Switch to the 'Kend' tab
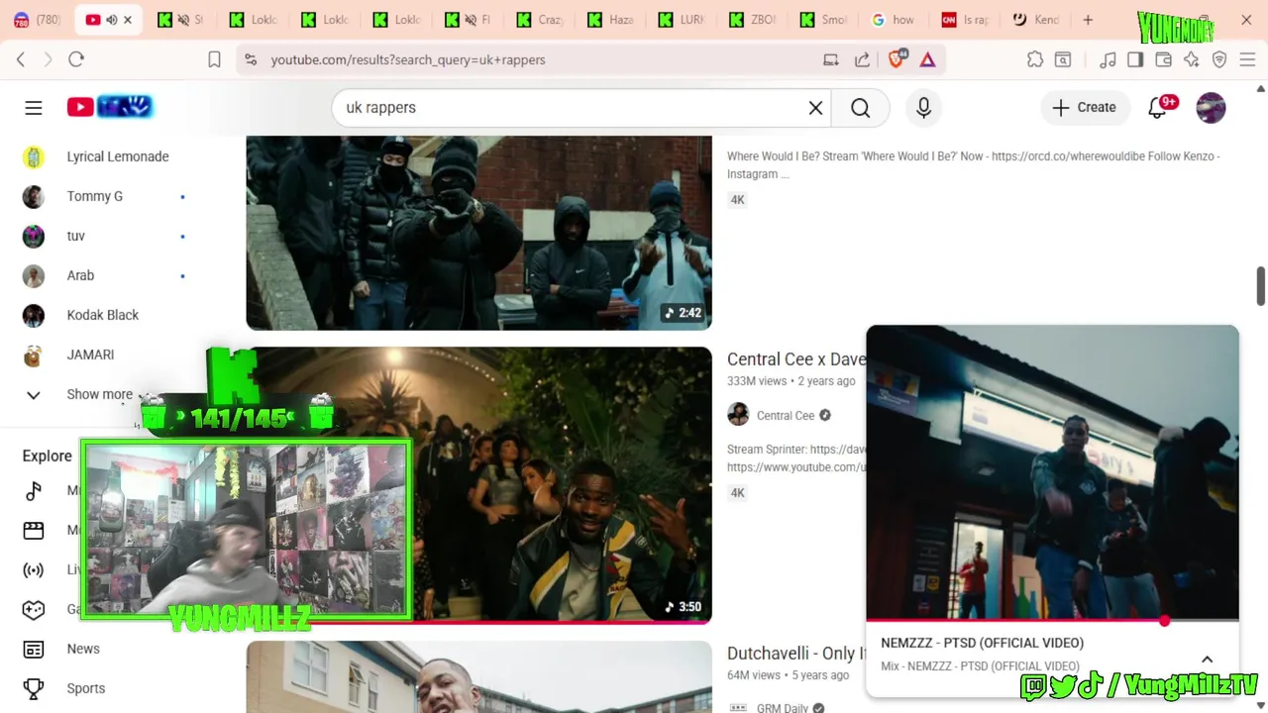 [1037, 20]
